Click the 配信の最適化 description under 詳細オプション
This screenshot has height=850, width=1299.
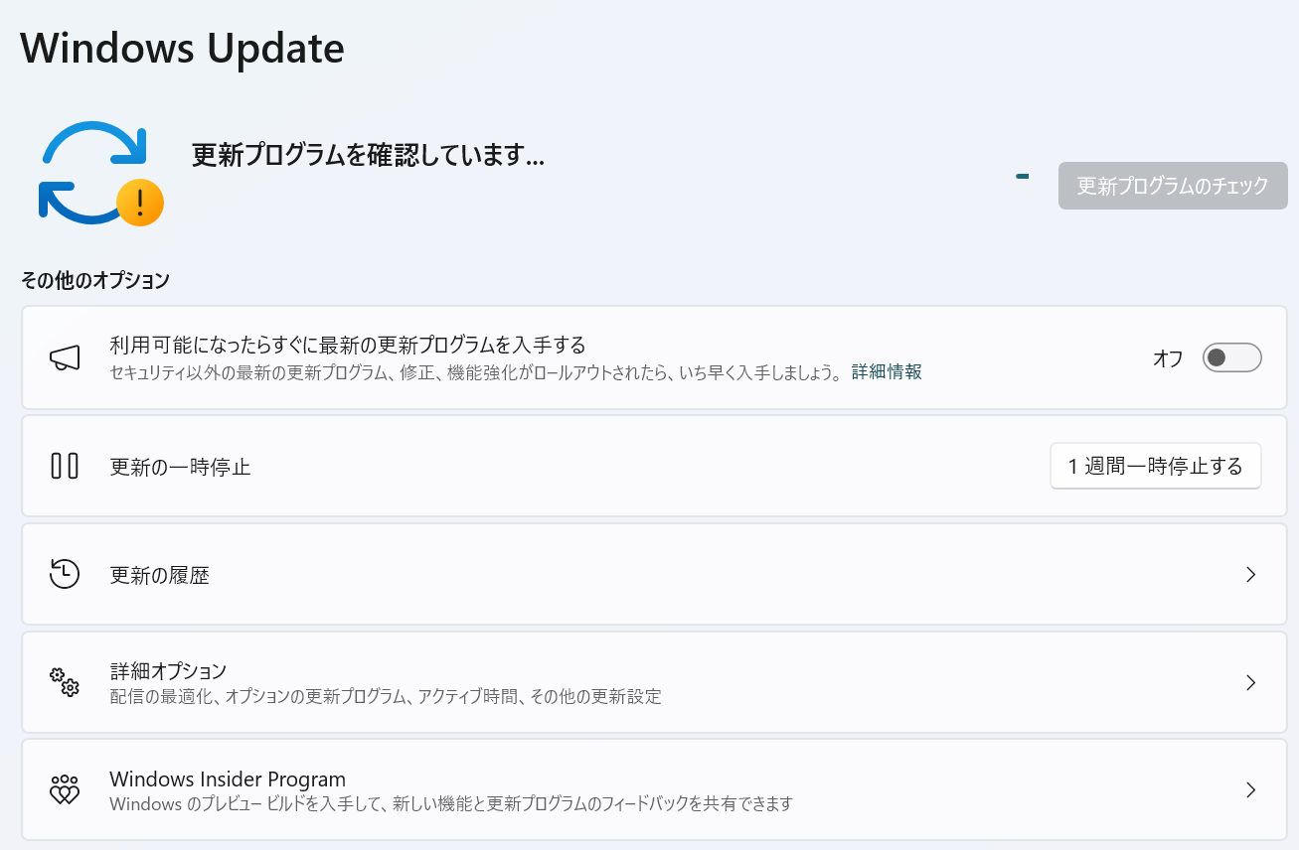(386, 697)
